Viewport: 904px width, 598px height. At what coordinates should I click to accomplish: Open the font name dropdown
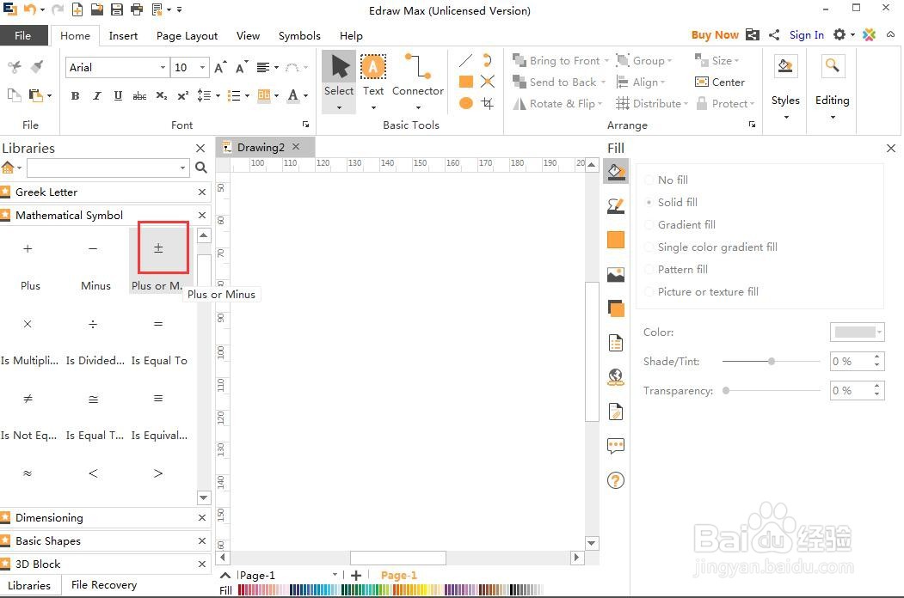coord(163,67)
